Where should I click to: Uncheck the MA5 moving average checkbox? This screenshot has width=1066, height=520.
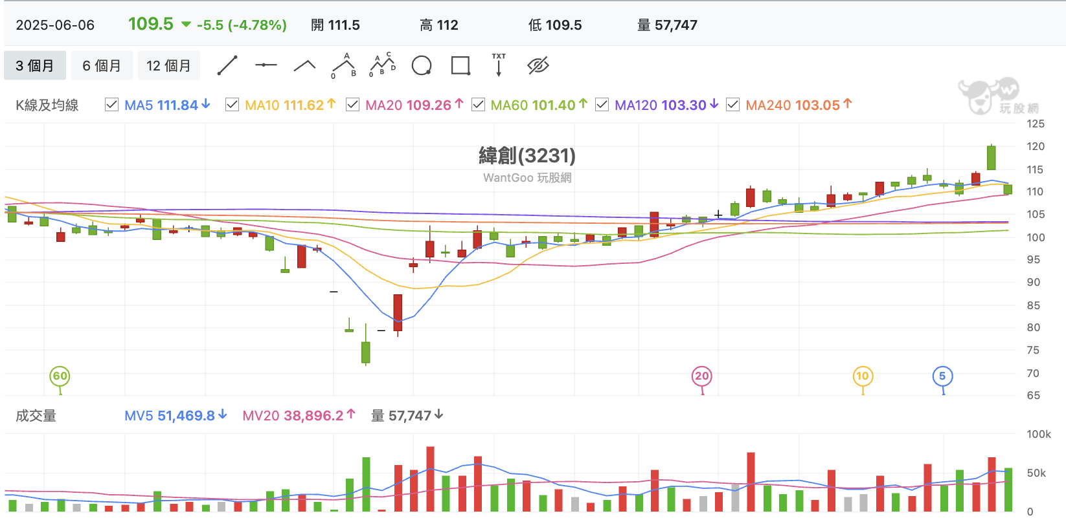[111, 105]
